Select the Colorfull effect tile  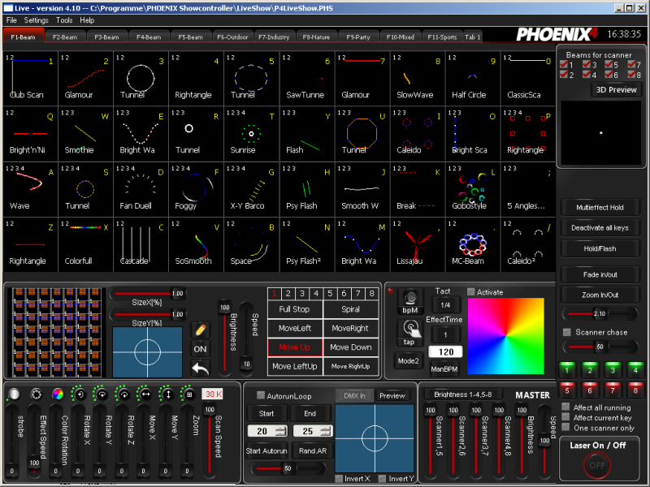coord(85,245)
